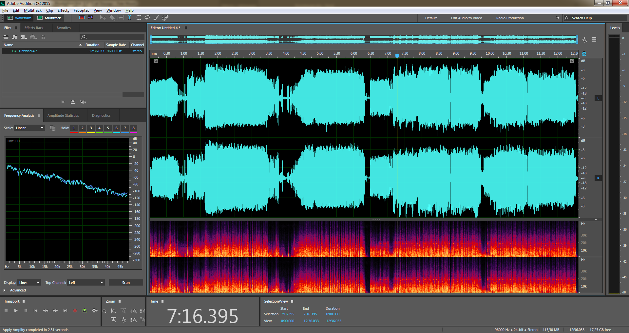
Task: Click the Scan button
Action: click(x=126, y=283)
